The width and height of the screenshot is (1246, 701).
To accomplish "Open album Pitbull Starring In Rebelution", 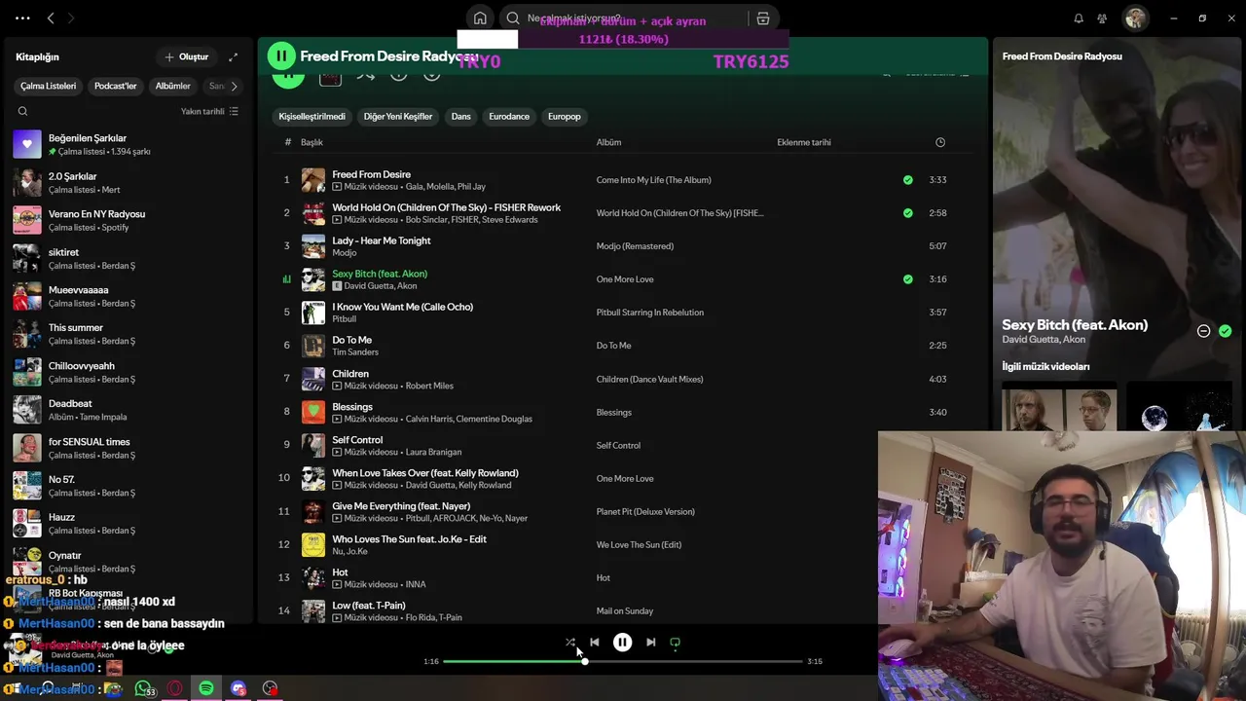I will click(x=649, y=313).
